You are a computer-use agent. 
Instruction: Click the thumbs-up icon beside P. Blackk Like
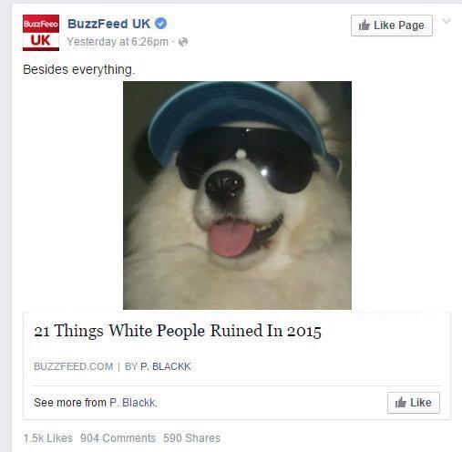click(x=401, y=403)
